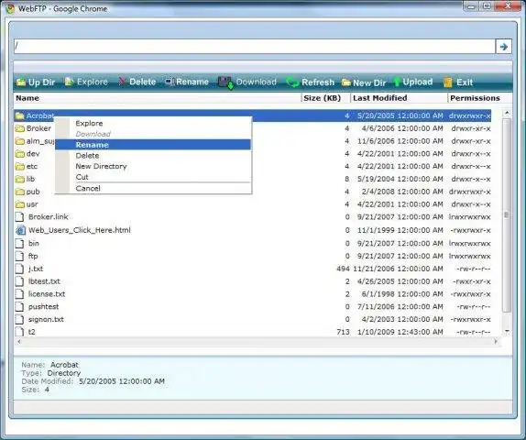Click the horizontal scrollbar left arrow
526x440 pixels.
coord(19,342)
